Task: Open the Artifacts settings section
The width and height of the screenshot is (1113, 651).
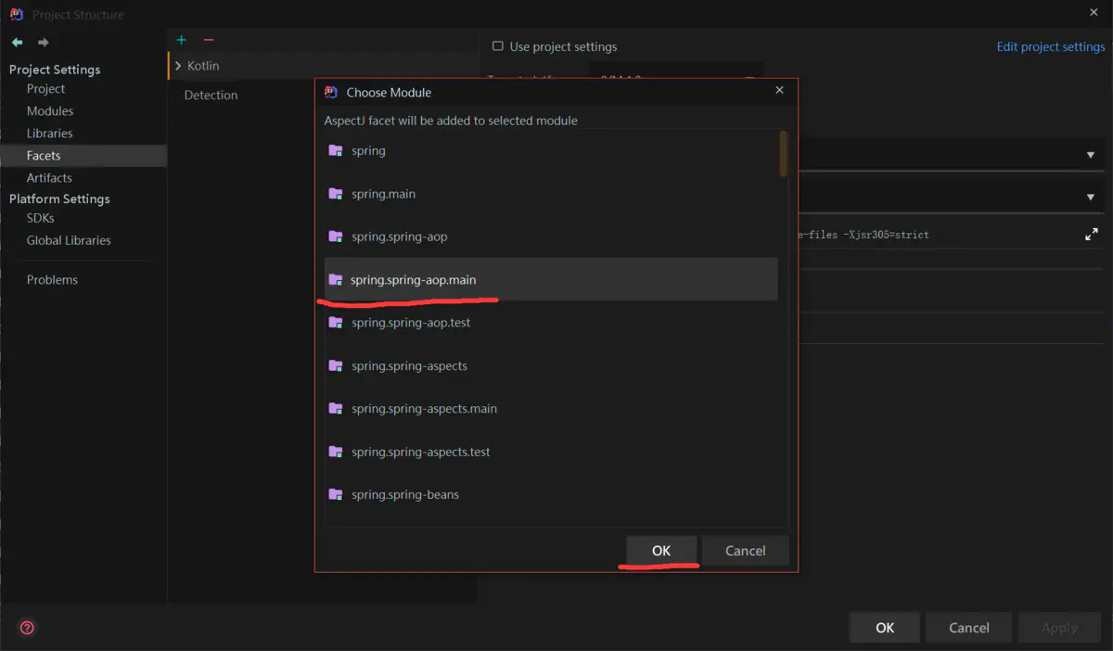Action: [x=49, y=178]
